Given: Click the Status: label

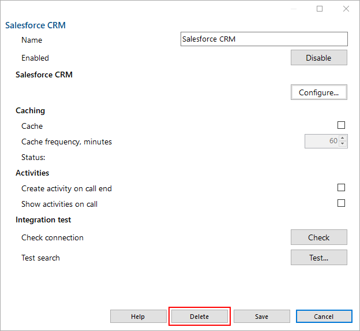Looking at the screenshot, I should pos(33,158).
